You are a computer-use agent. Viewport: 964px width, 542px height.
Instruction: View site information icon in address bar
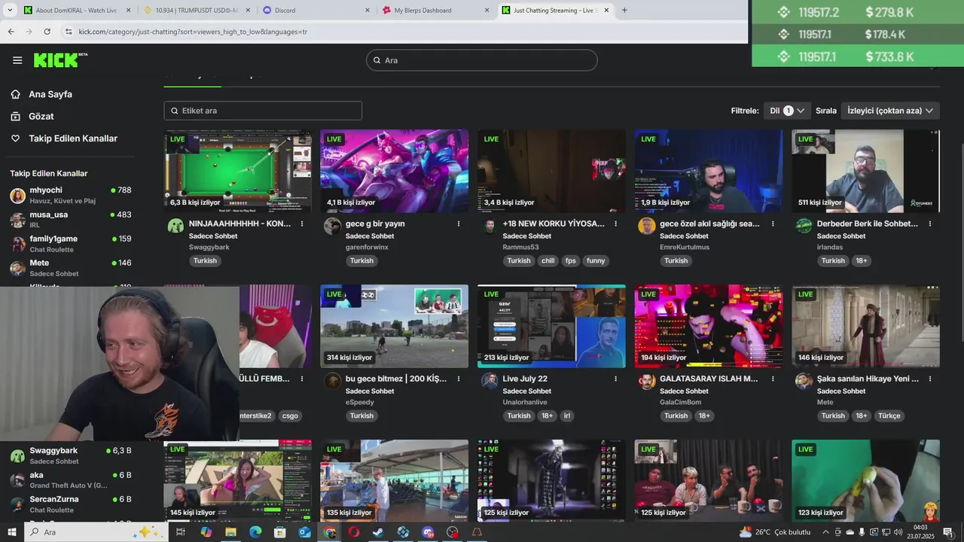pyautogui.click(x=69, y=32)
